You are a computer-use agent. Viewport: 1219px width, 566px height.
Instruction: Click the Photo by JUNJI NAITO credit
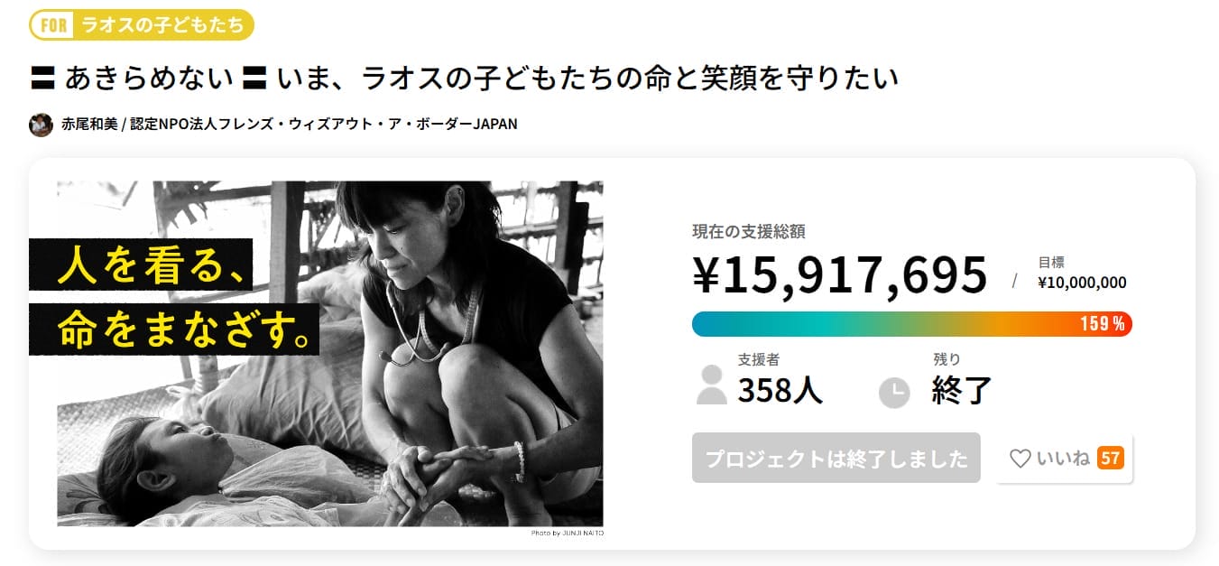click(x=567, y=534)
